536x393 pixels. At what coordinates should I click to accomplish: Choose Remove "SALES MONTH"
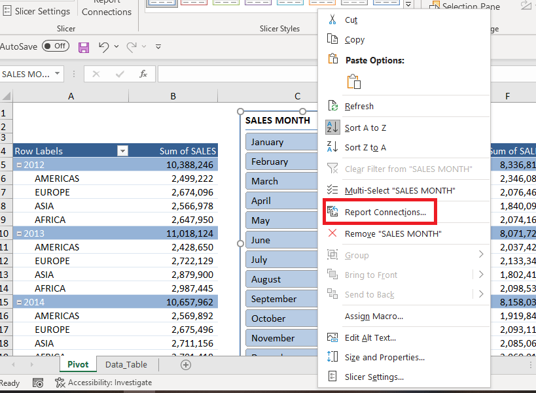tap(404, 234)
